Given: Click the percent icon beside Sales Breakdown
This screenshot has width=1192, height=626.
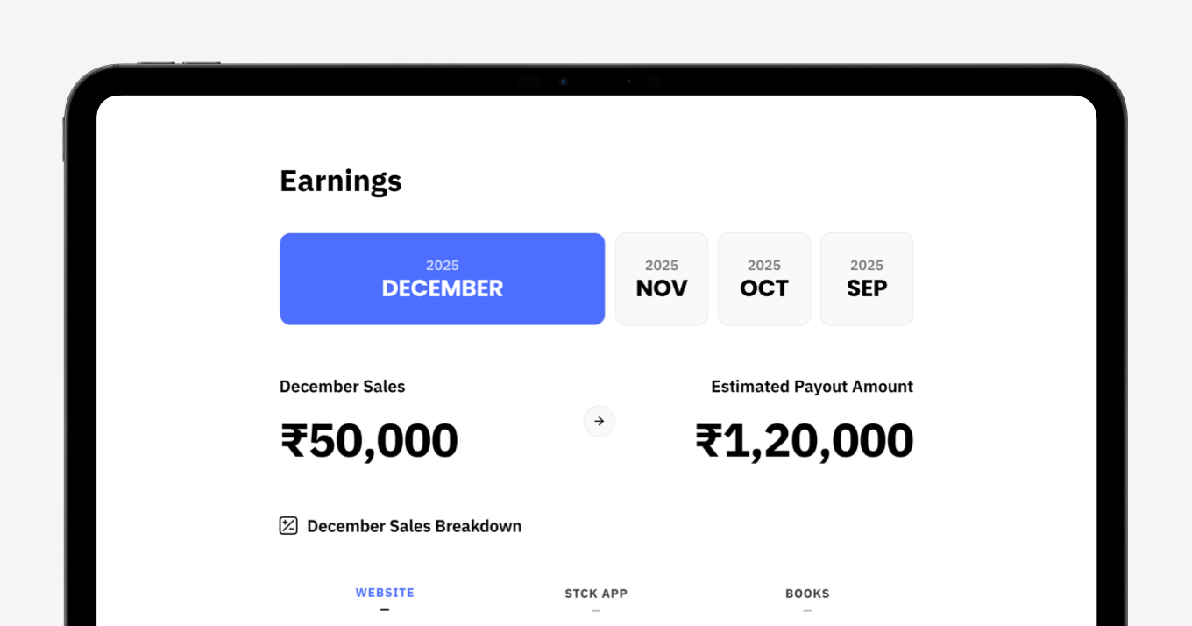Looking at the screenshot, I should pos(288,526).
